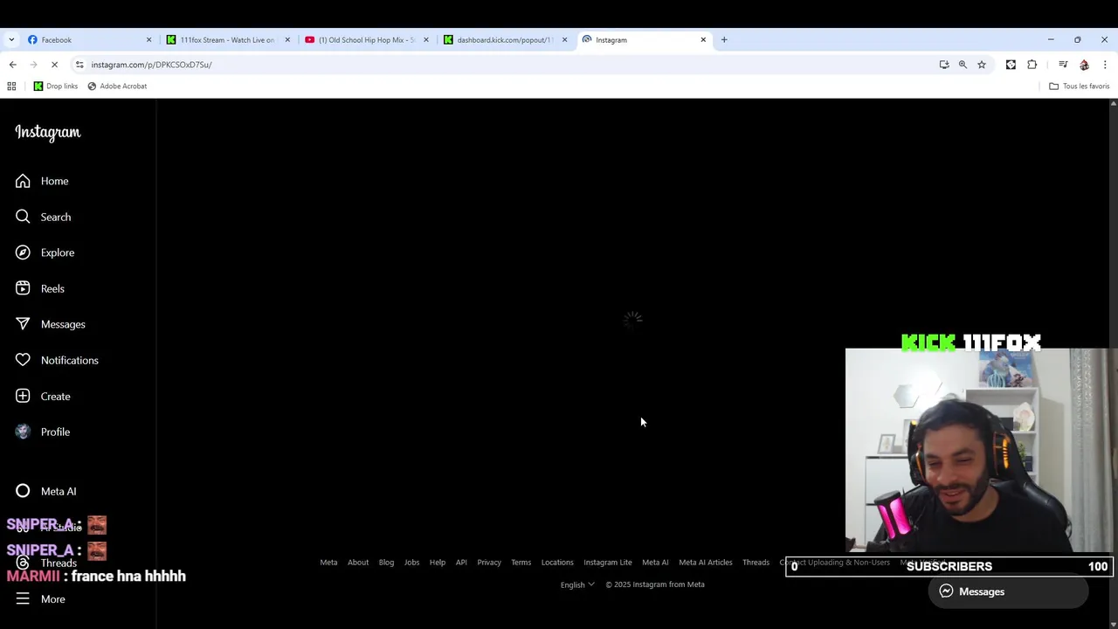The image size is (1118, 629).
Task: Click the Locations footer link
Action: pyautogui.click(x=557, y=562)
